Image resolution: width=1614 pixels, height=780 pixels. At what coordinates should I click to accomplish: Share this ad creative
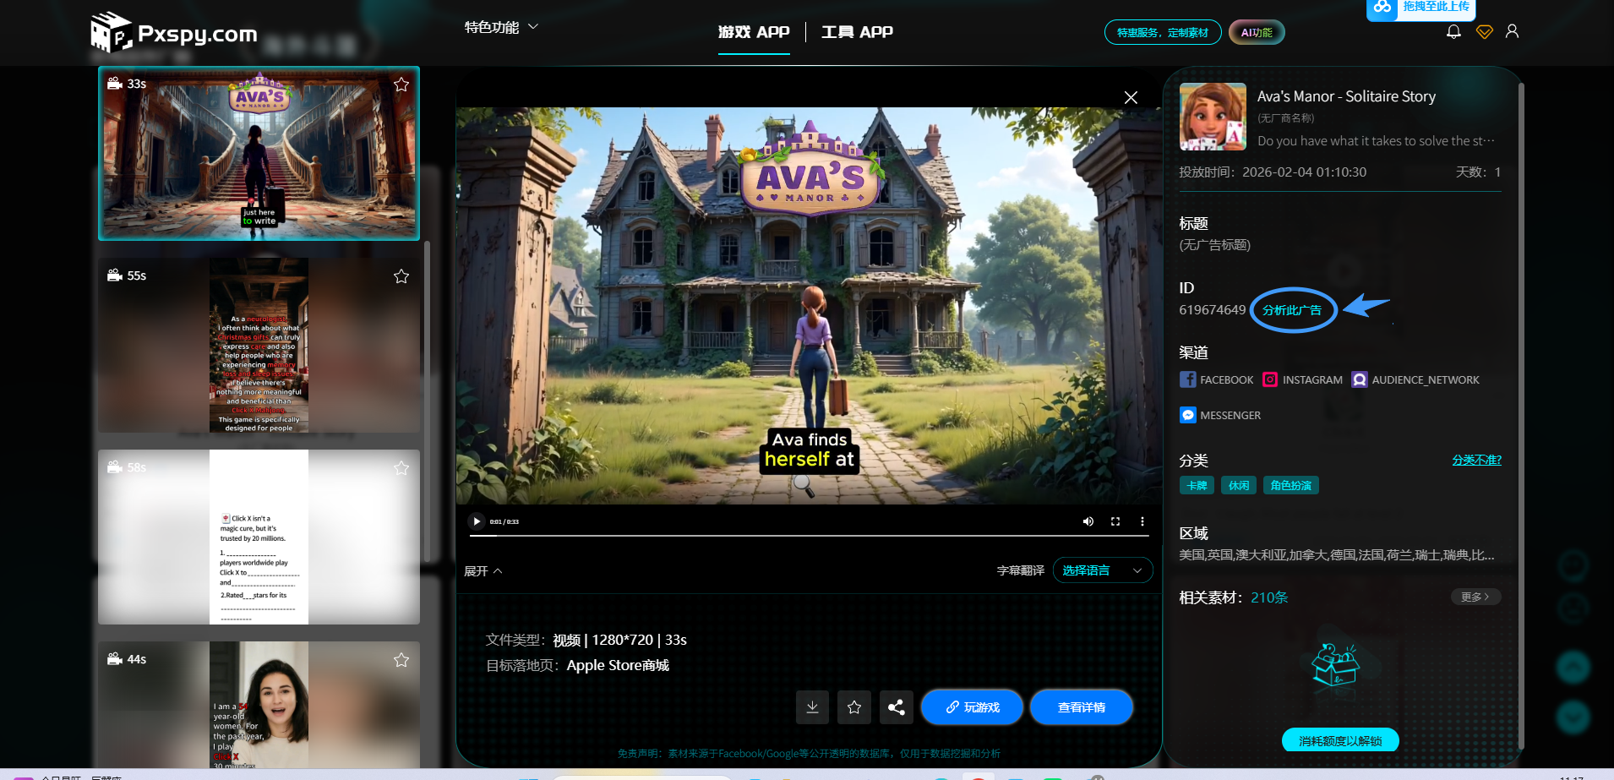tap(897, 707)
